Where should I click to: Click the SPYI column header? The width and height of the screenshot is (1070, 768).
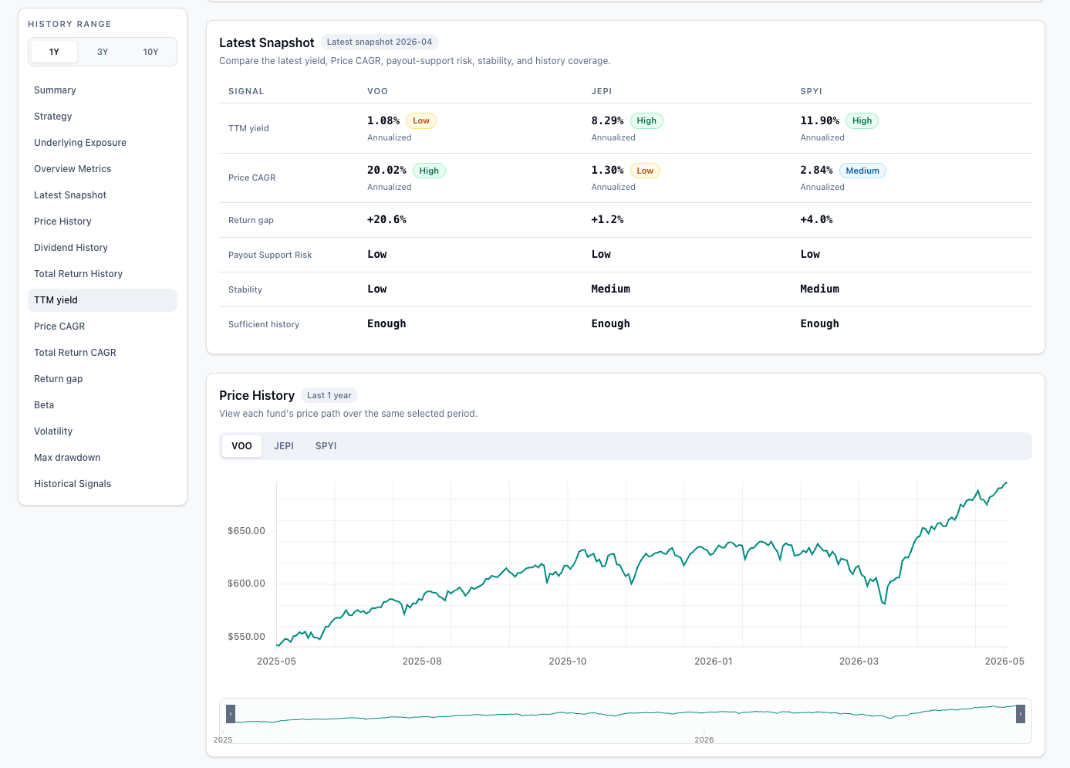coord(812,91)
